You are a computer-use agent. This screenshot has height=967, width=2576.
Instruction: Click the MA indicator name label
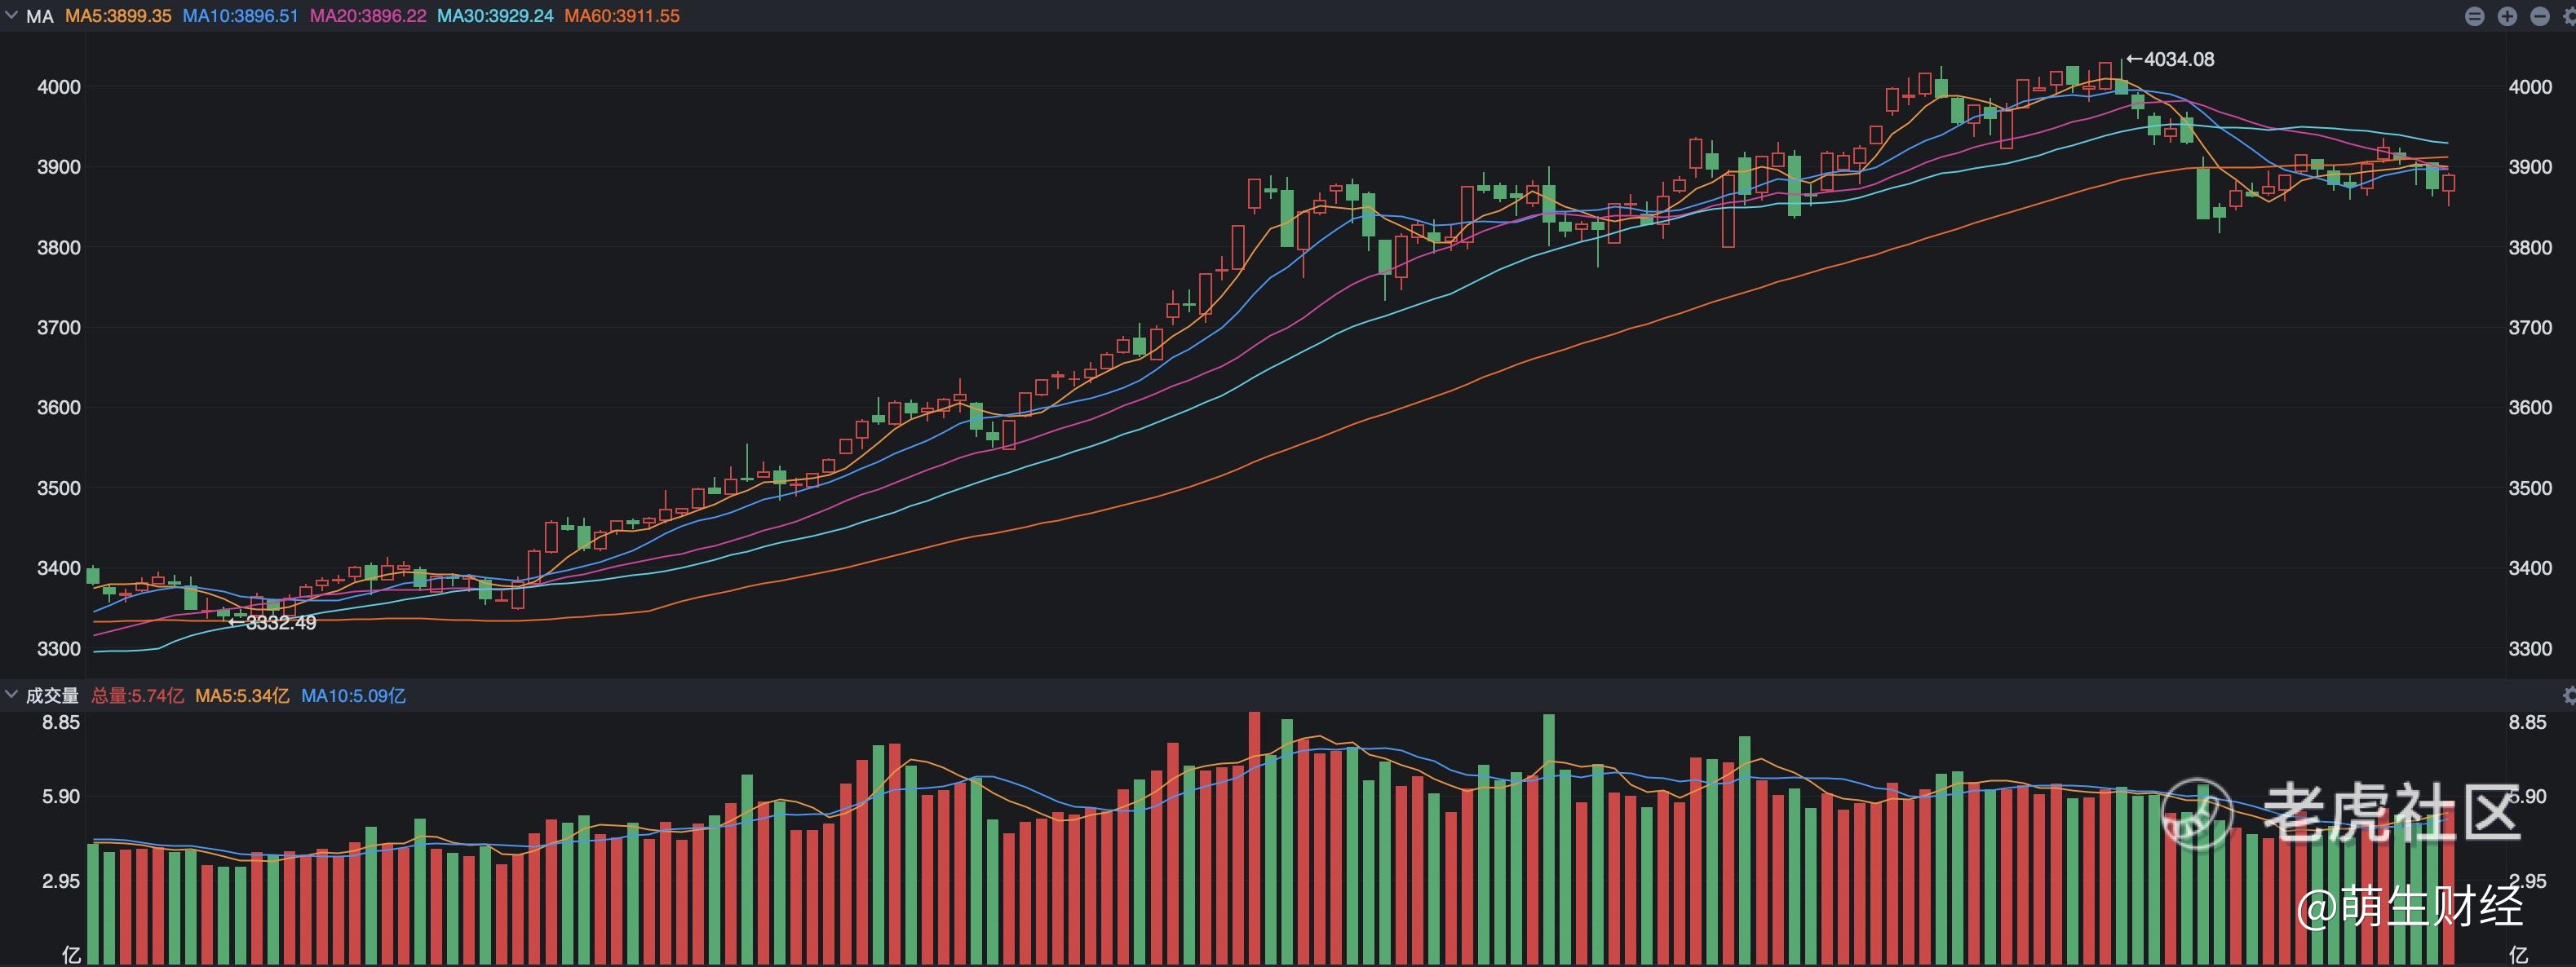(x=39, y=17)
